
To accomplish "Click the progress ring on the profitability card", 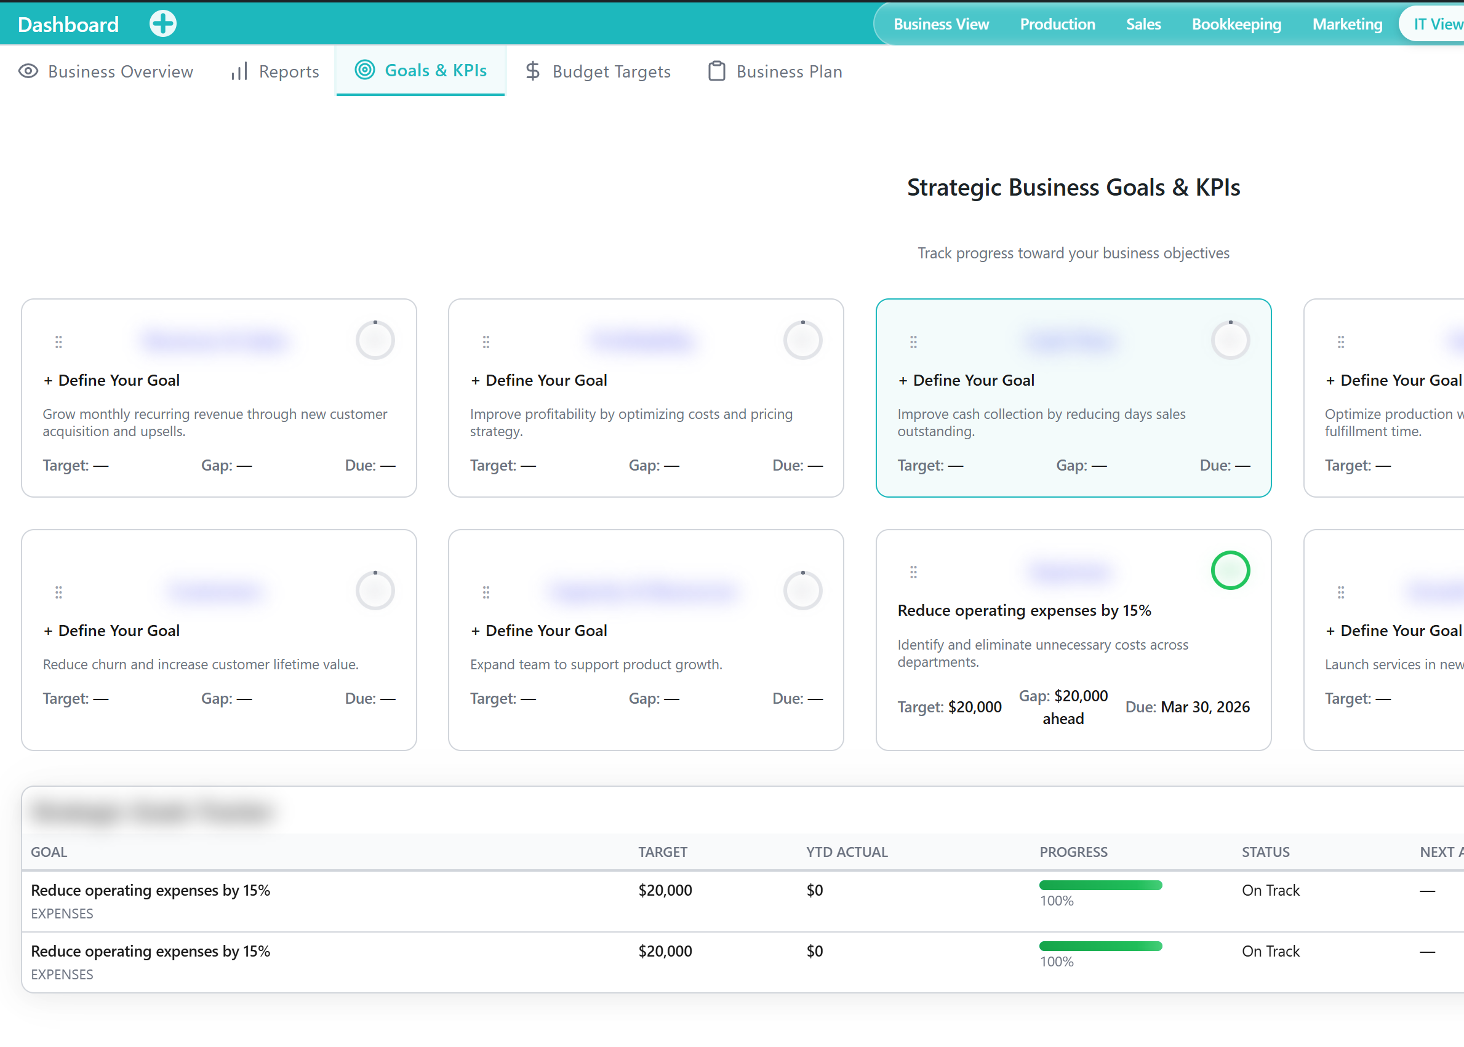I will click(802, 340).
